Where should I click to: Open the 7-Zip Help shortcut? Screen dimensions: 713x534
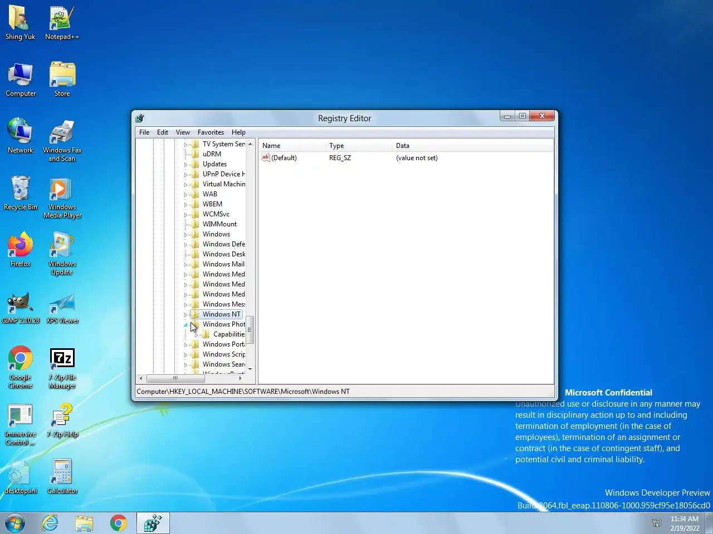[x=62, y=421]
